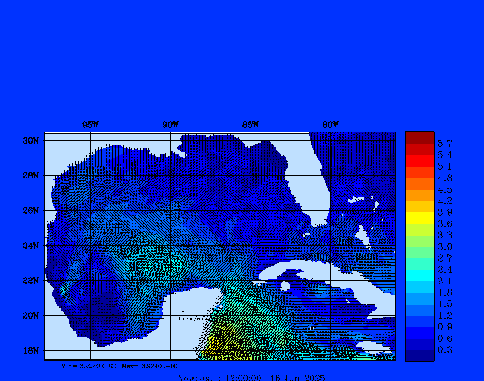The image size is (484, 381).
Task: Select the 85W longitude label
Action: pos(251,125)
